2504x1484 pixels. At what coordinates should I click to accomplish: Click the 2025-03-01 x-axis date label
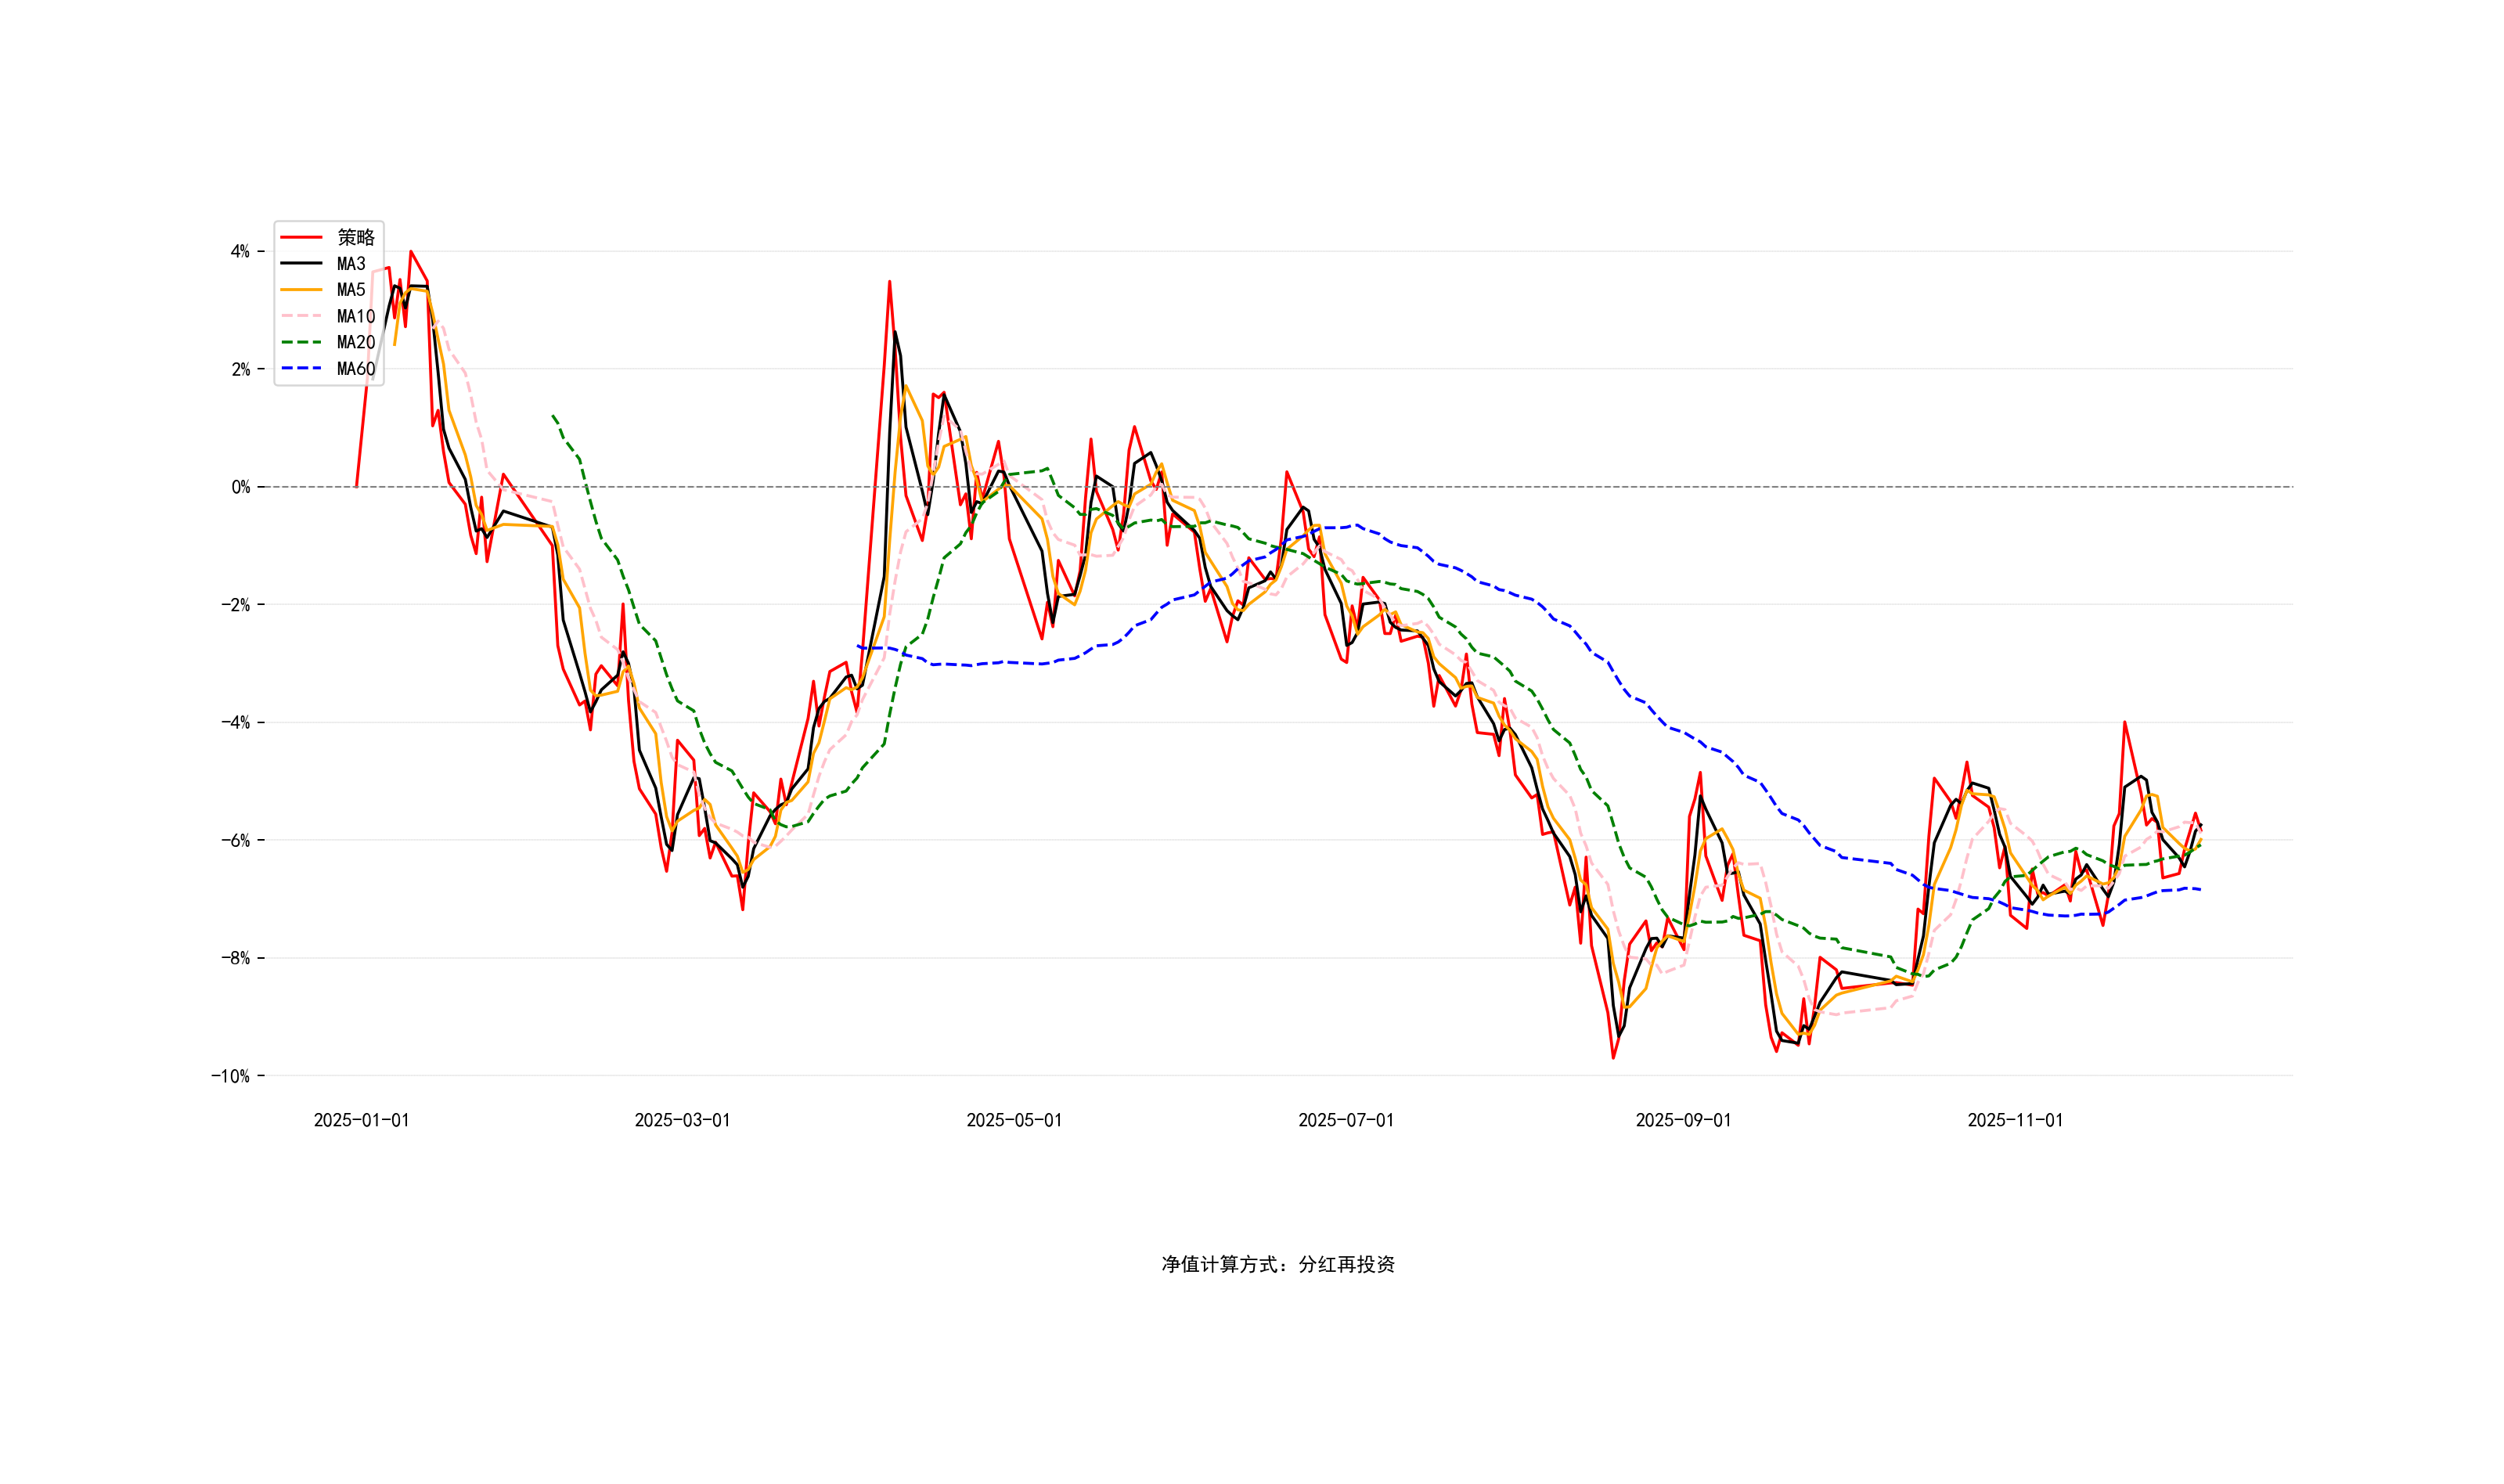[x=682, y=1120]
